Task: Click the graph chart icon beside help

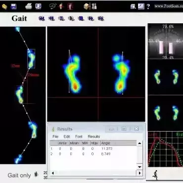Action: tap(141, 6)
